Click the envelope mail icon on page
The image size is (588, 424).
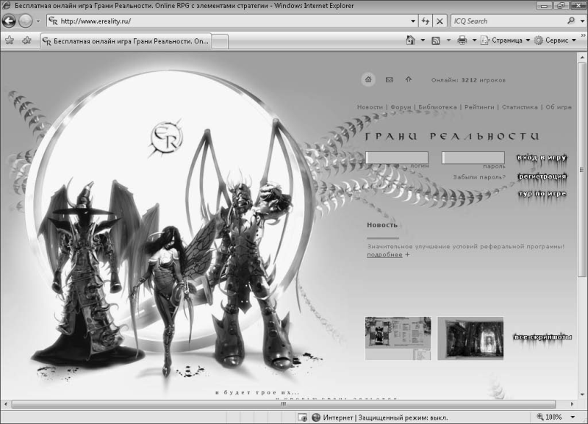390,79
